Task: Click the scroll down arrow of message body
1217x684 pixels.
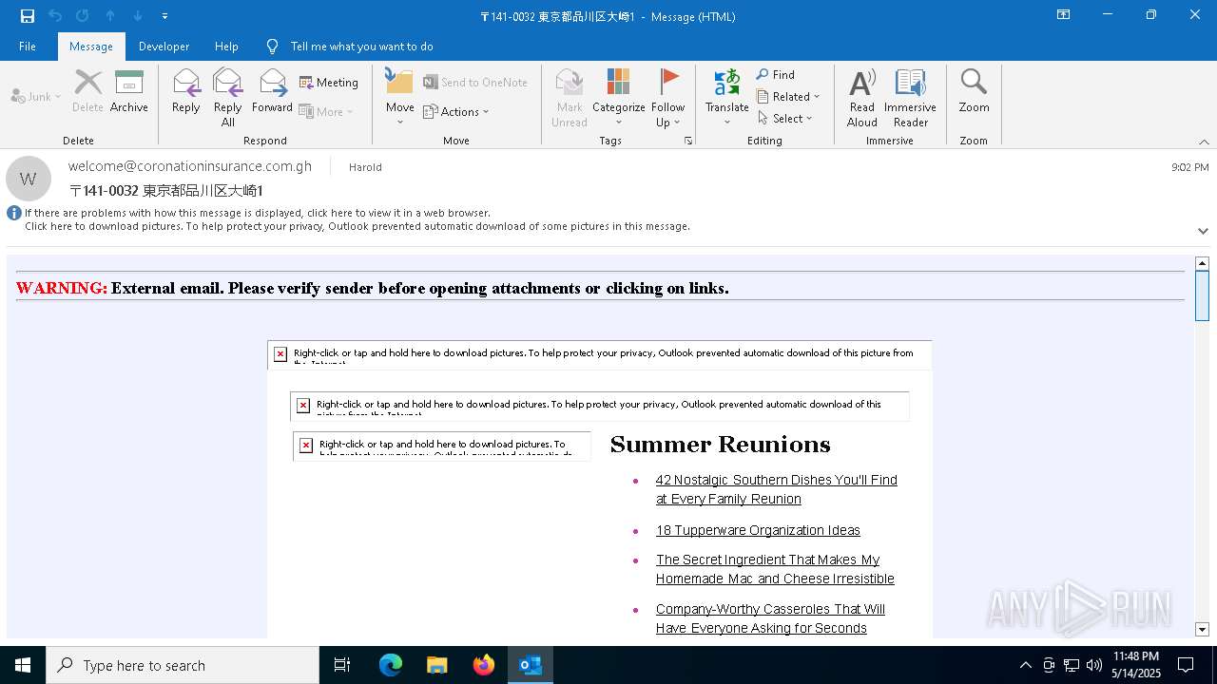Action: 1202,629
